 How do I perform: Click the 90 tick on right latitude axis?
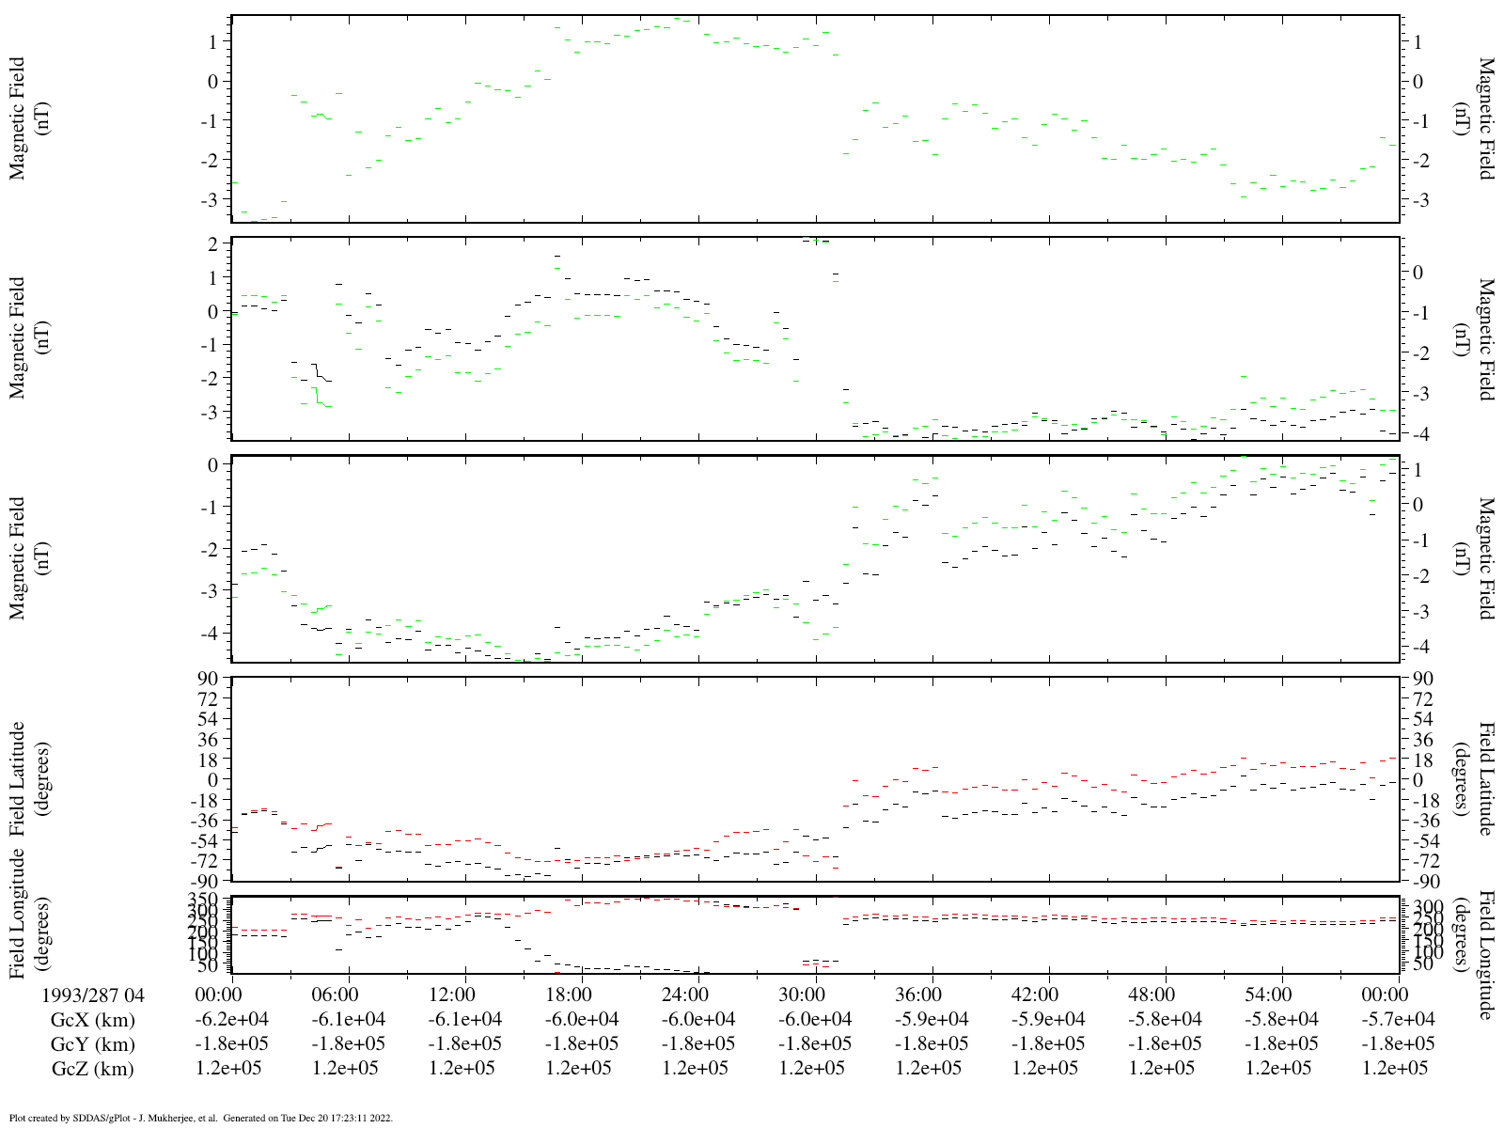click(x=1422, y=679)
